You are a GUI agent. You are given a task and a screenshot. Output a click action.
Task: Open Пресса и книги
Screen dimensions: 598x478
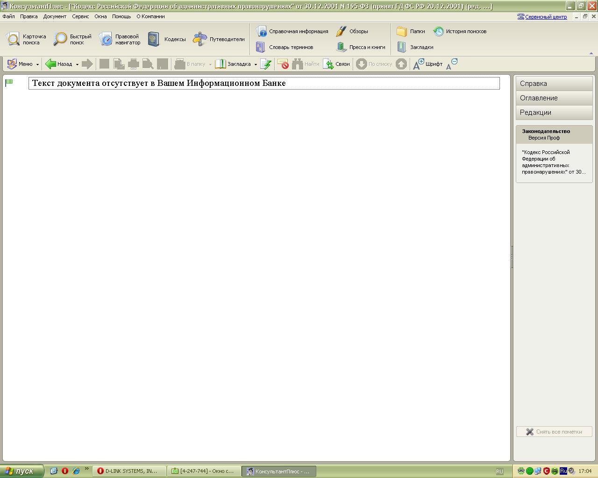361,47
